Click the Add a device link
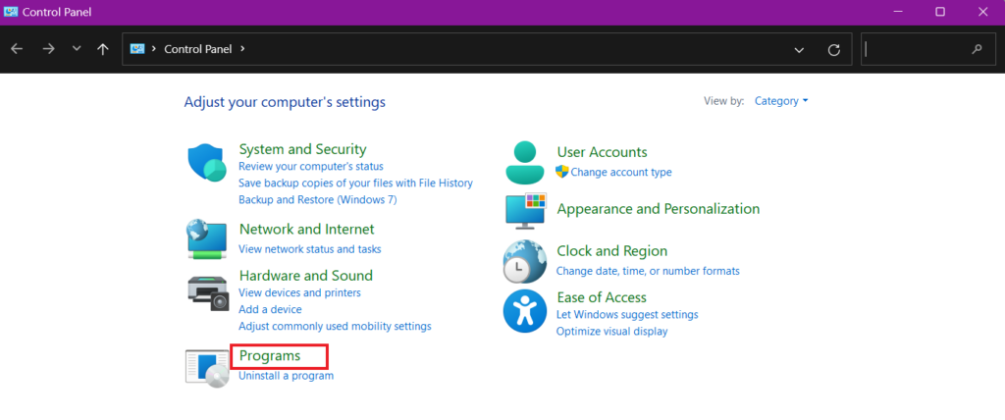The height and width of the screenshot is (420, 1005). pos(270,310)
